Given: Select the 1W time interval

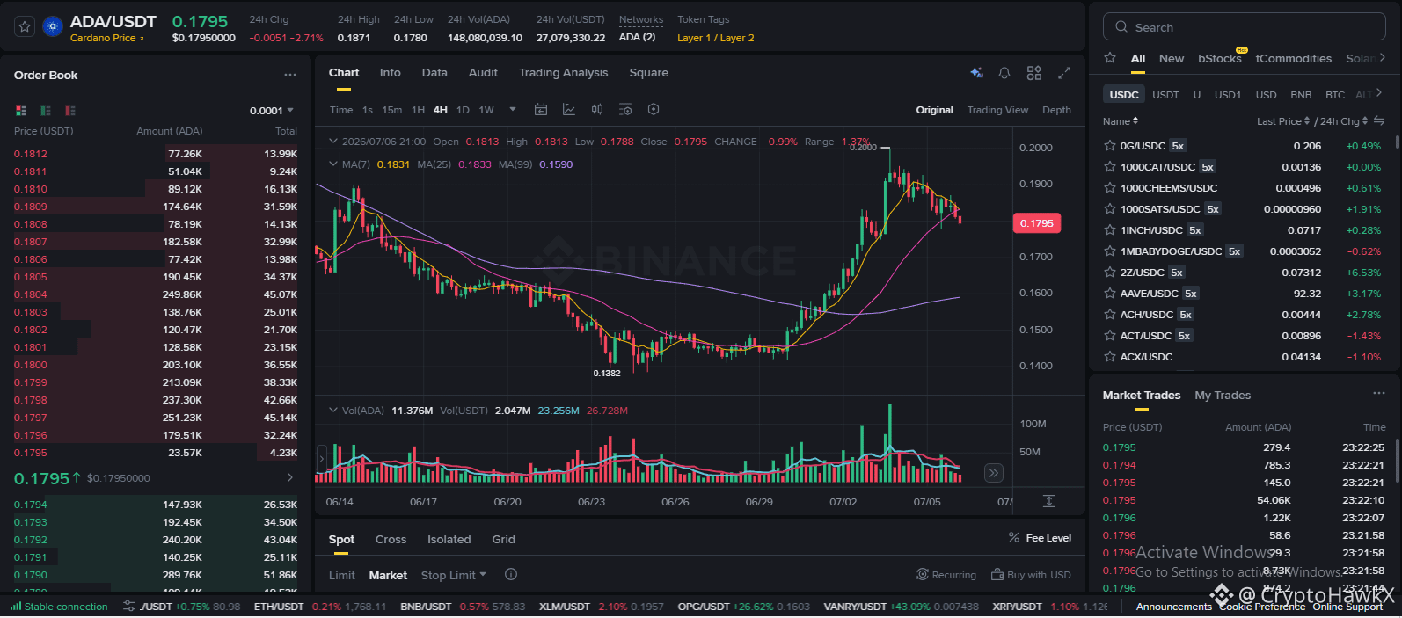Looking at the screenshot, I should tap(486, 110).
